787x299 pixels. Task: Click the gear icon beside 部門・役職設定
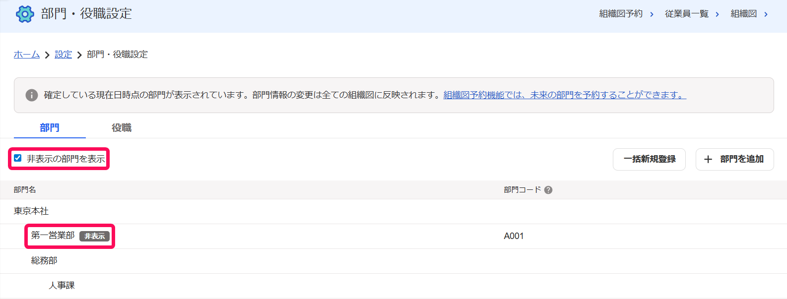coord(25,14)
